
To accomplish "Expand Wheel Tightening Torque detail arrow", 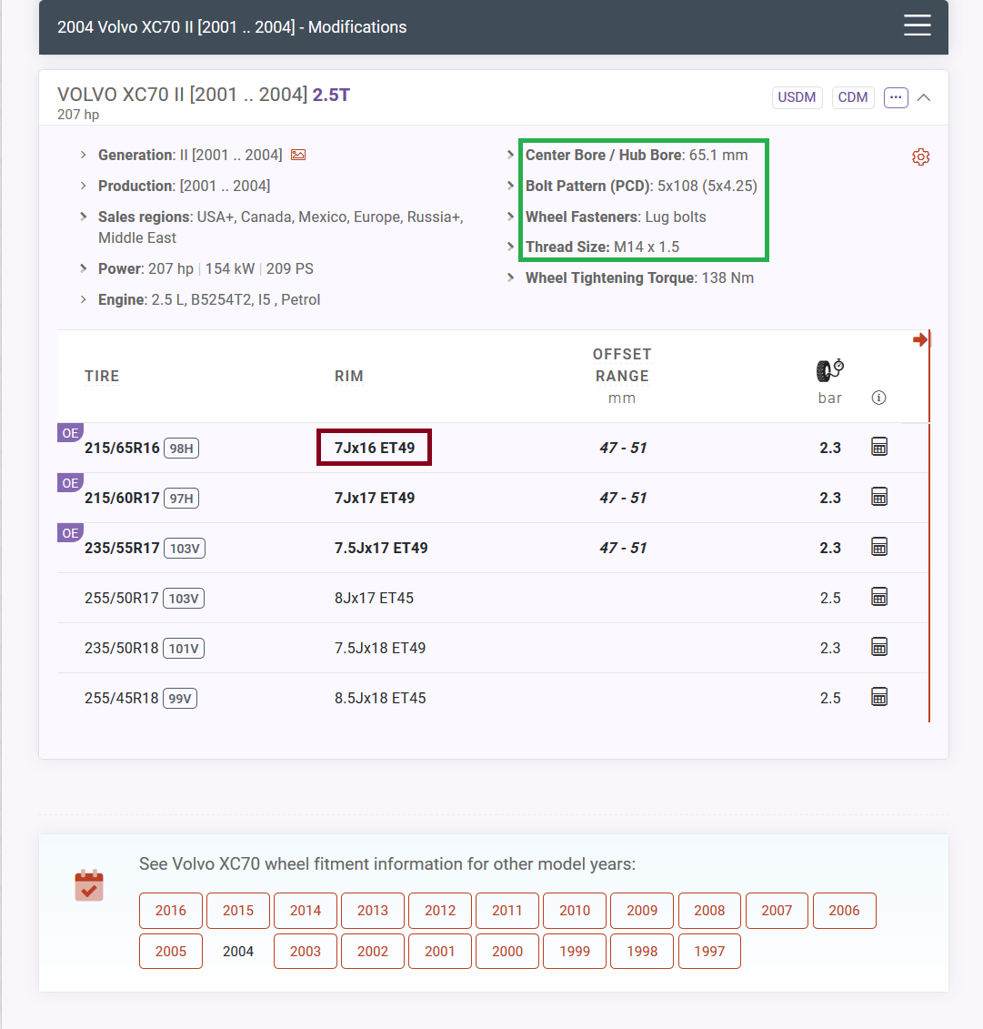I will click(511, 277).
